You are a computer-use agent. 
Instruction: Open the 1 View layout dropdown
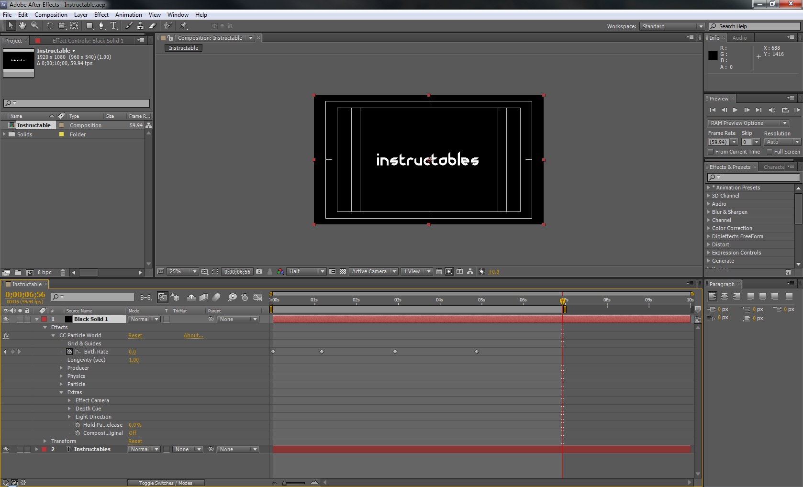coord(416,271)
